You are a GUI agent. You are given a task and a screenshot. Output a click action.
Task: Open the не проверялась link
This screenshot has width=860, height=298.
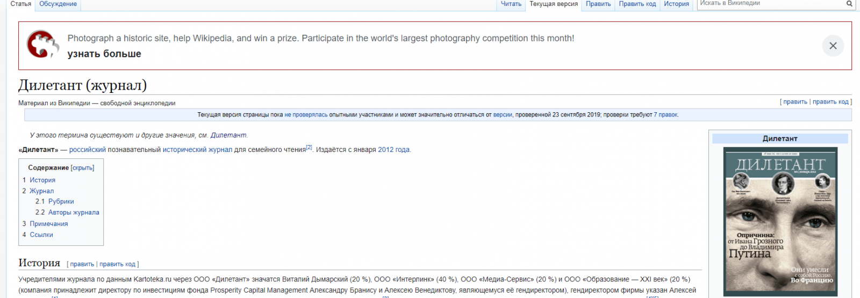click(306, 115)
